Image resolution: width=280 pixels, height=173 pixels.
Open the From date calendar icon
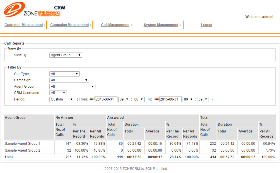pyautogui.click(x=92, y=99)
